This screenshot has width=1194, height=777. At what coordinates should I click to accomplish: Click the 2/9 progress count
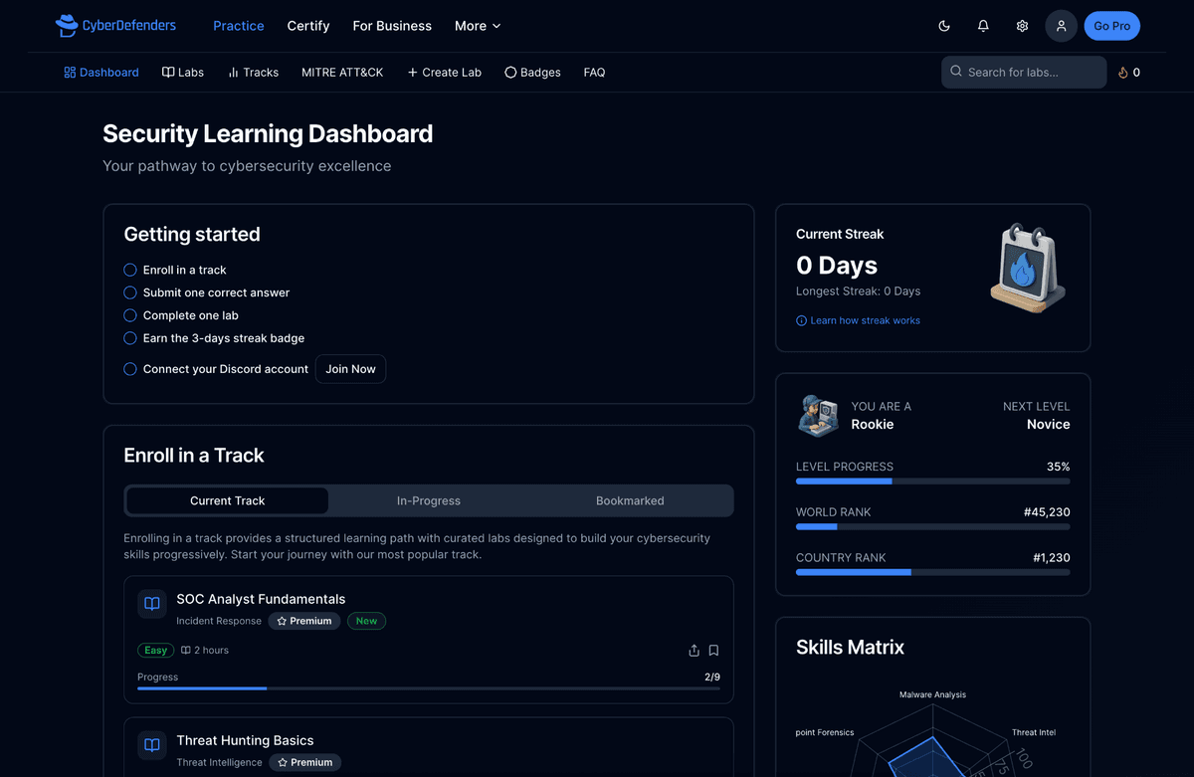(712, 677)
